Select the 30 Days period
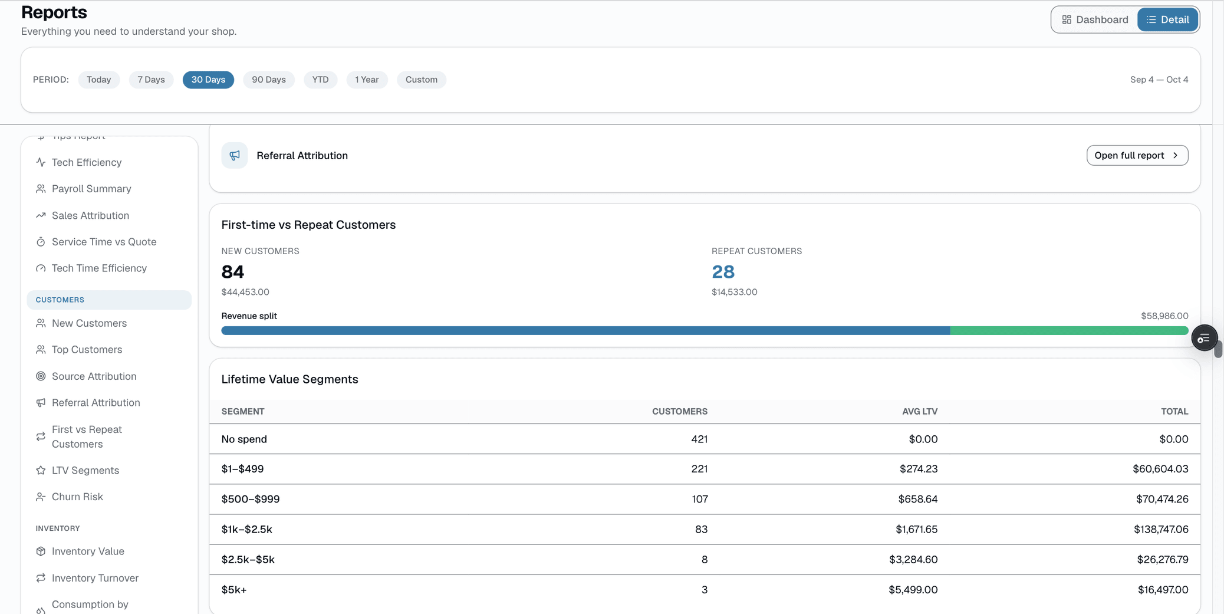Viewport: 1224px width, 614px height. (x=208, y=80)
